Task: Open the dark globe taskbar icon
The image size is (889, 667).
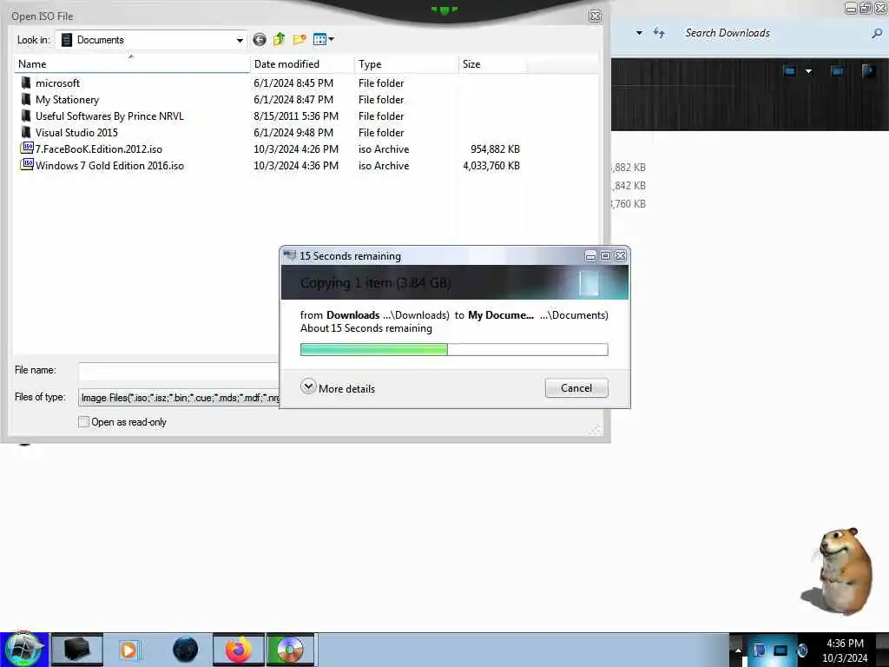Action: click(186, 650)
